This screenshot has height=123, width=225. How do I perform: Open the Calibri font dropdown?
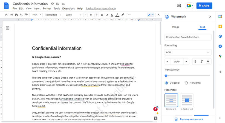pos(73,15)
